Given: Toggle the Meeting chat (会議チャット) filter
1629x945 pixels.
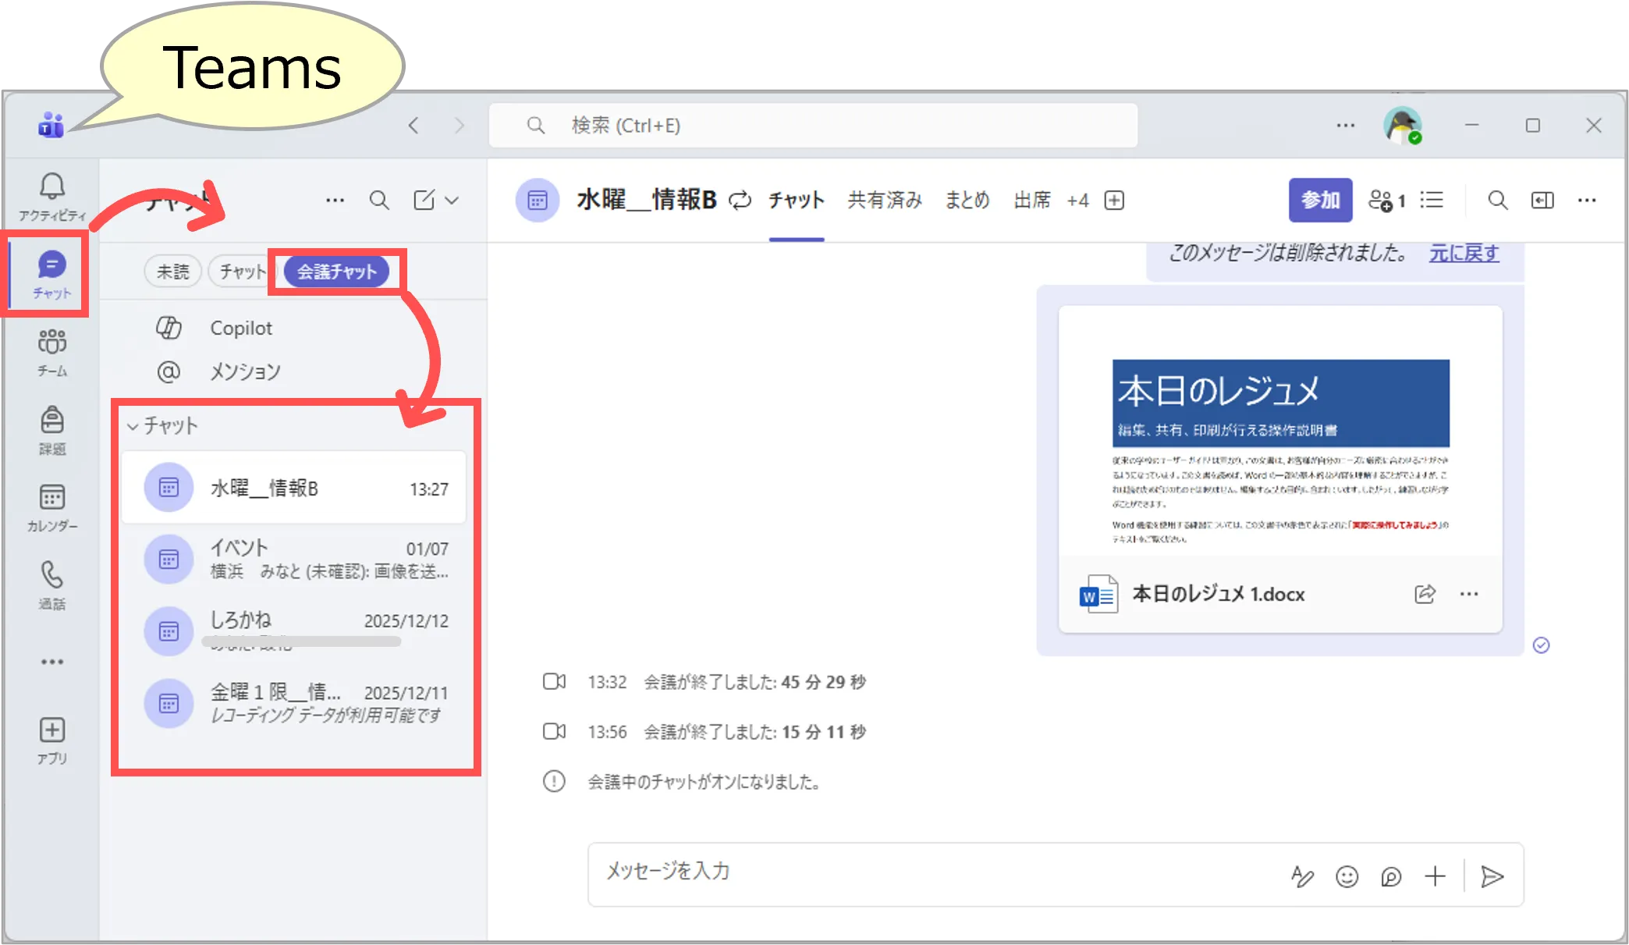Looking at the screenshot, I should (x=336, y=272).
